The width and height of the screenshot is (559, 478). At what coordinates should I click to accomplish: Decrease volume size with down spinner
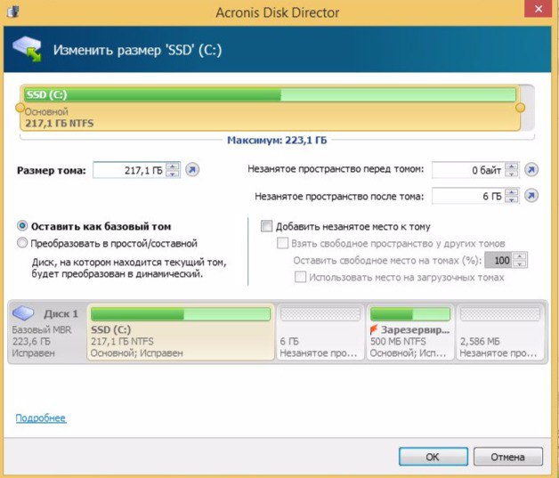(x=173, y=174)
